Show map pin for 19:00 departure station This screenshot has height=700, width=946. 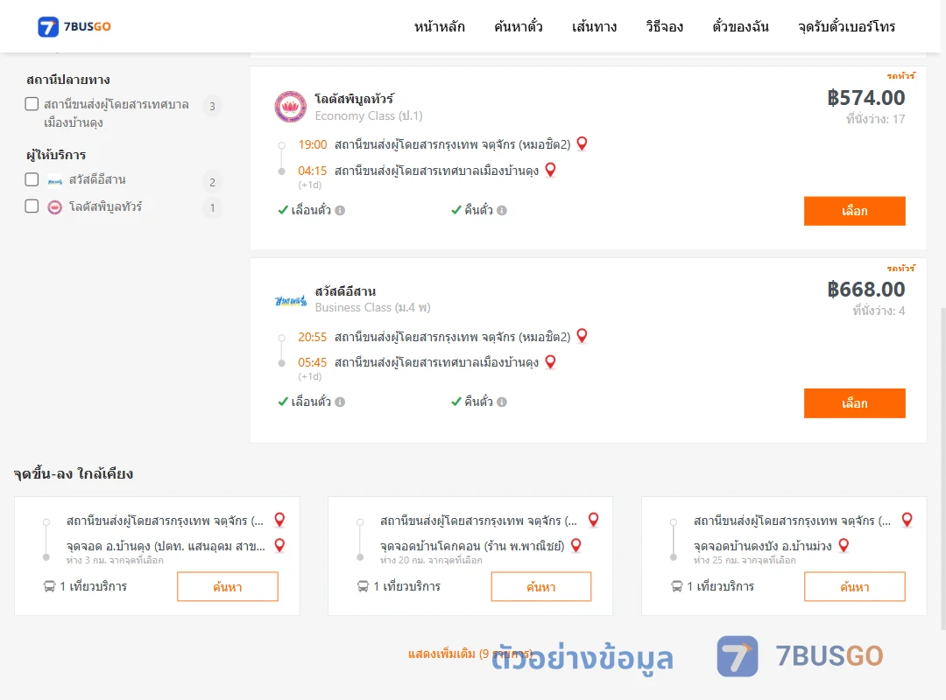(x=582, y=143)
